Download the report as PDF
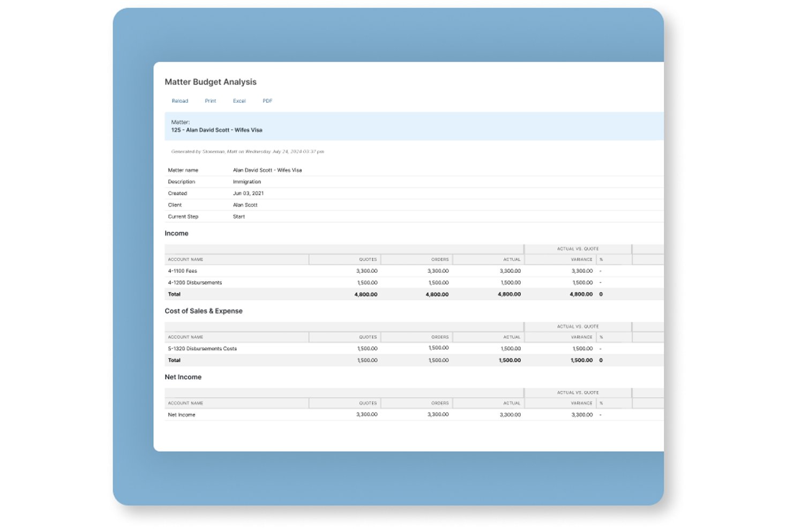The image size is (793, 529). (x=267, y=101)
